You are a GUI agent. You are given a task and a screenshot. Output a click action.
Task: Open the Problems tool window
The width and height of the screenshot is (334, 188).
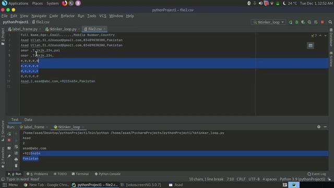[x=38, y=174]
